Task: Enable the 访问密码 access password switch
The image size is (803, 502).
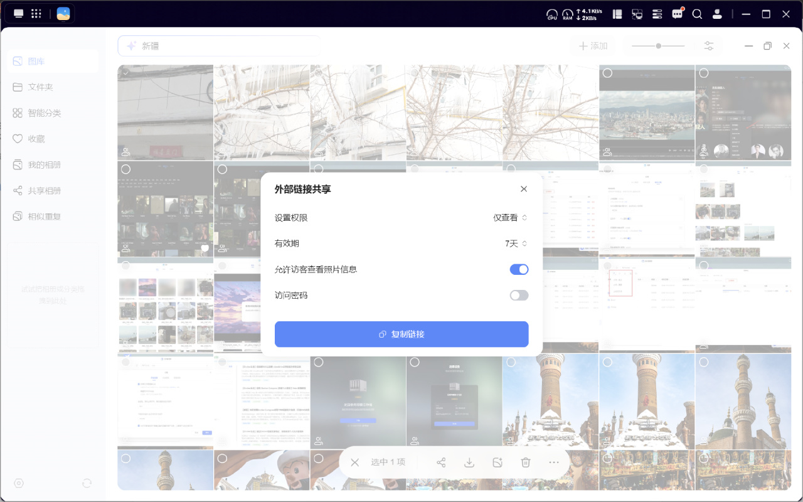Action: pyautogui.click(x=519, y=295)
